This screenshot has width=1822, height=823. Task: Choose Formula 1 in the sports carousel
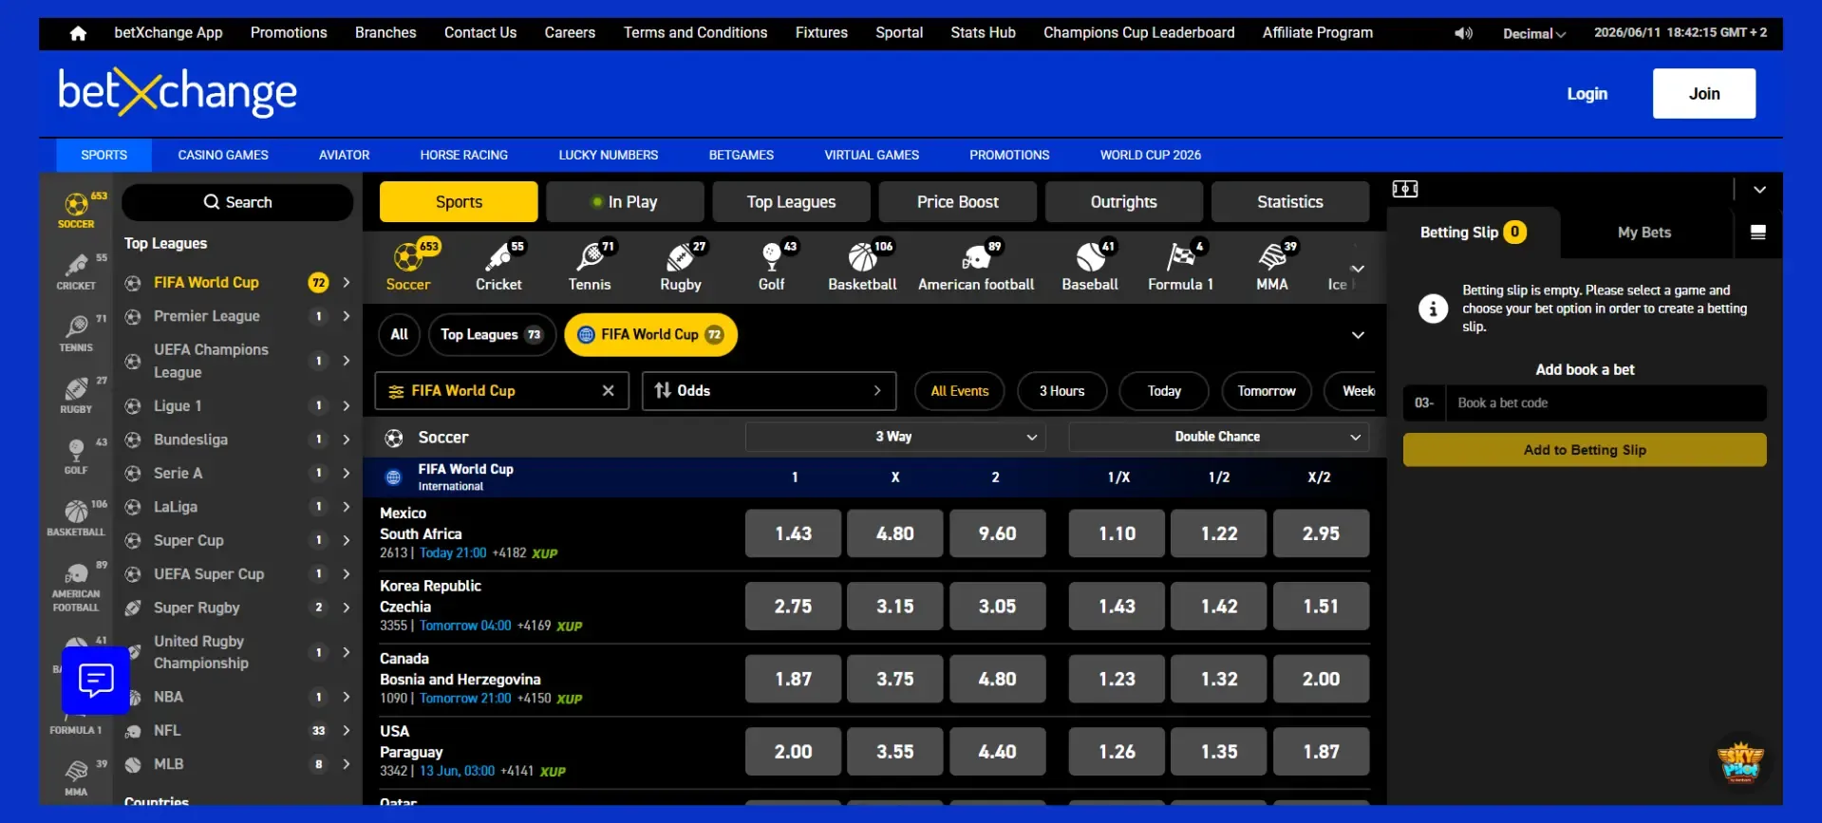(x=1180, y=266)
